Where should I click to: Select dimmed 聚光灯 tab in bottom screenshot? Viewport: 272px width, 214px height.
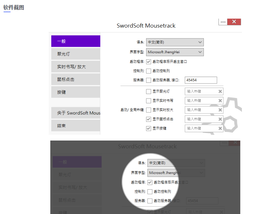point(77,175)
